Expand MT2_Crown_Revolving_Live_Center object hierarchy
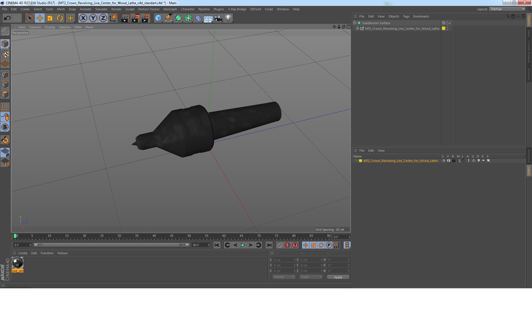The width and height of the screenshot is (532, 321). [358, 29]
